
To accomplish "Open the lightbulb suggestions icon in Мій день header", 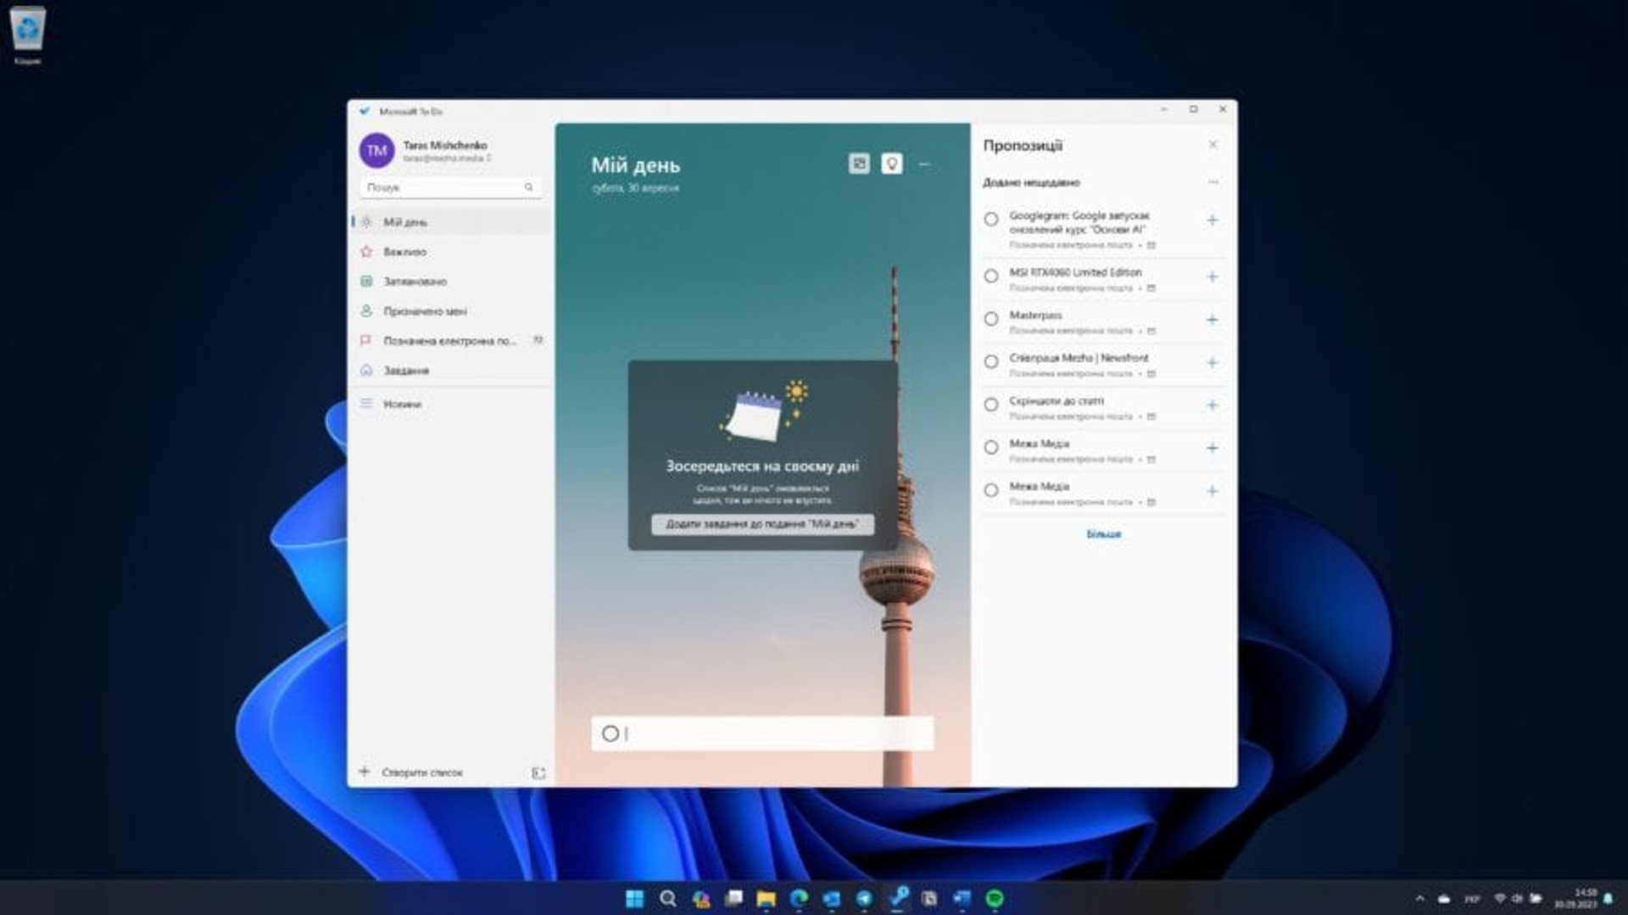I will point(891,164).
